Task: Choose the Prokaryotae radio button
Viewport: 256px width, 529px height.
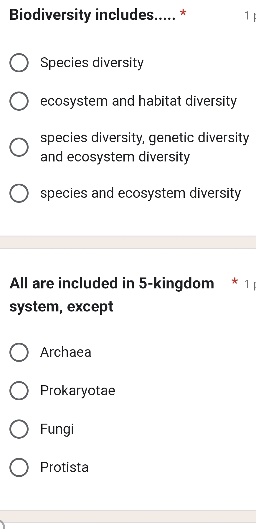Action: click(x=19, y=391)
